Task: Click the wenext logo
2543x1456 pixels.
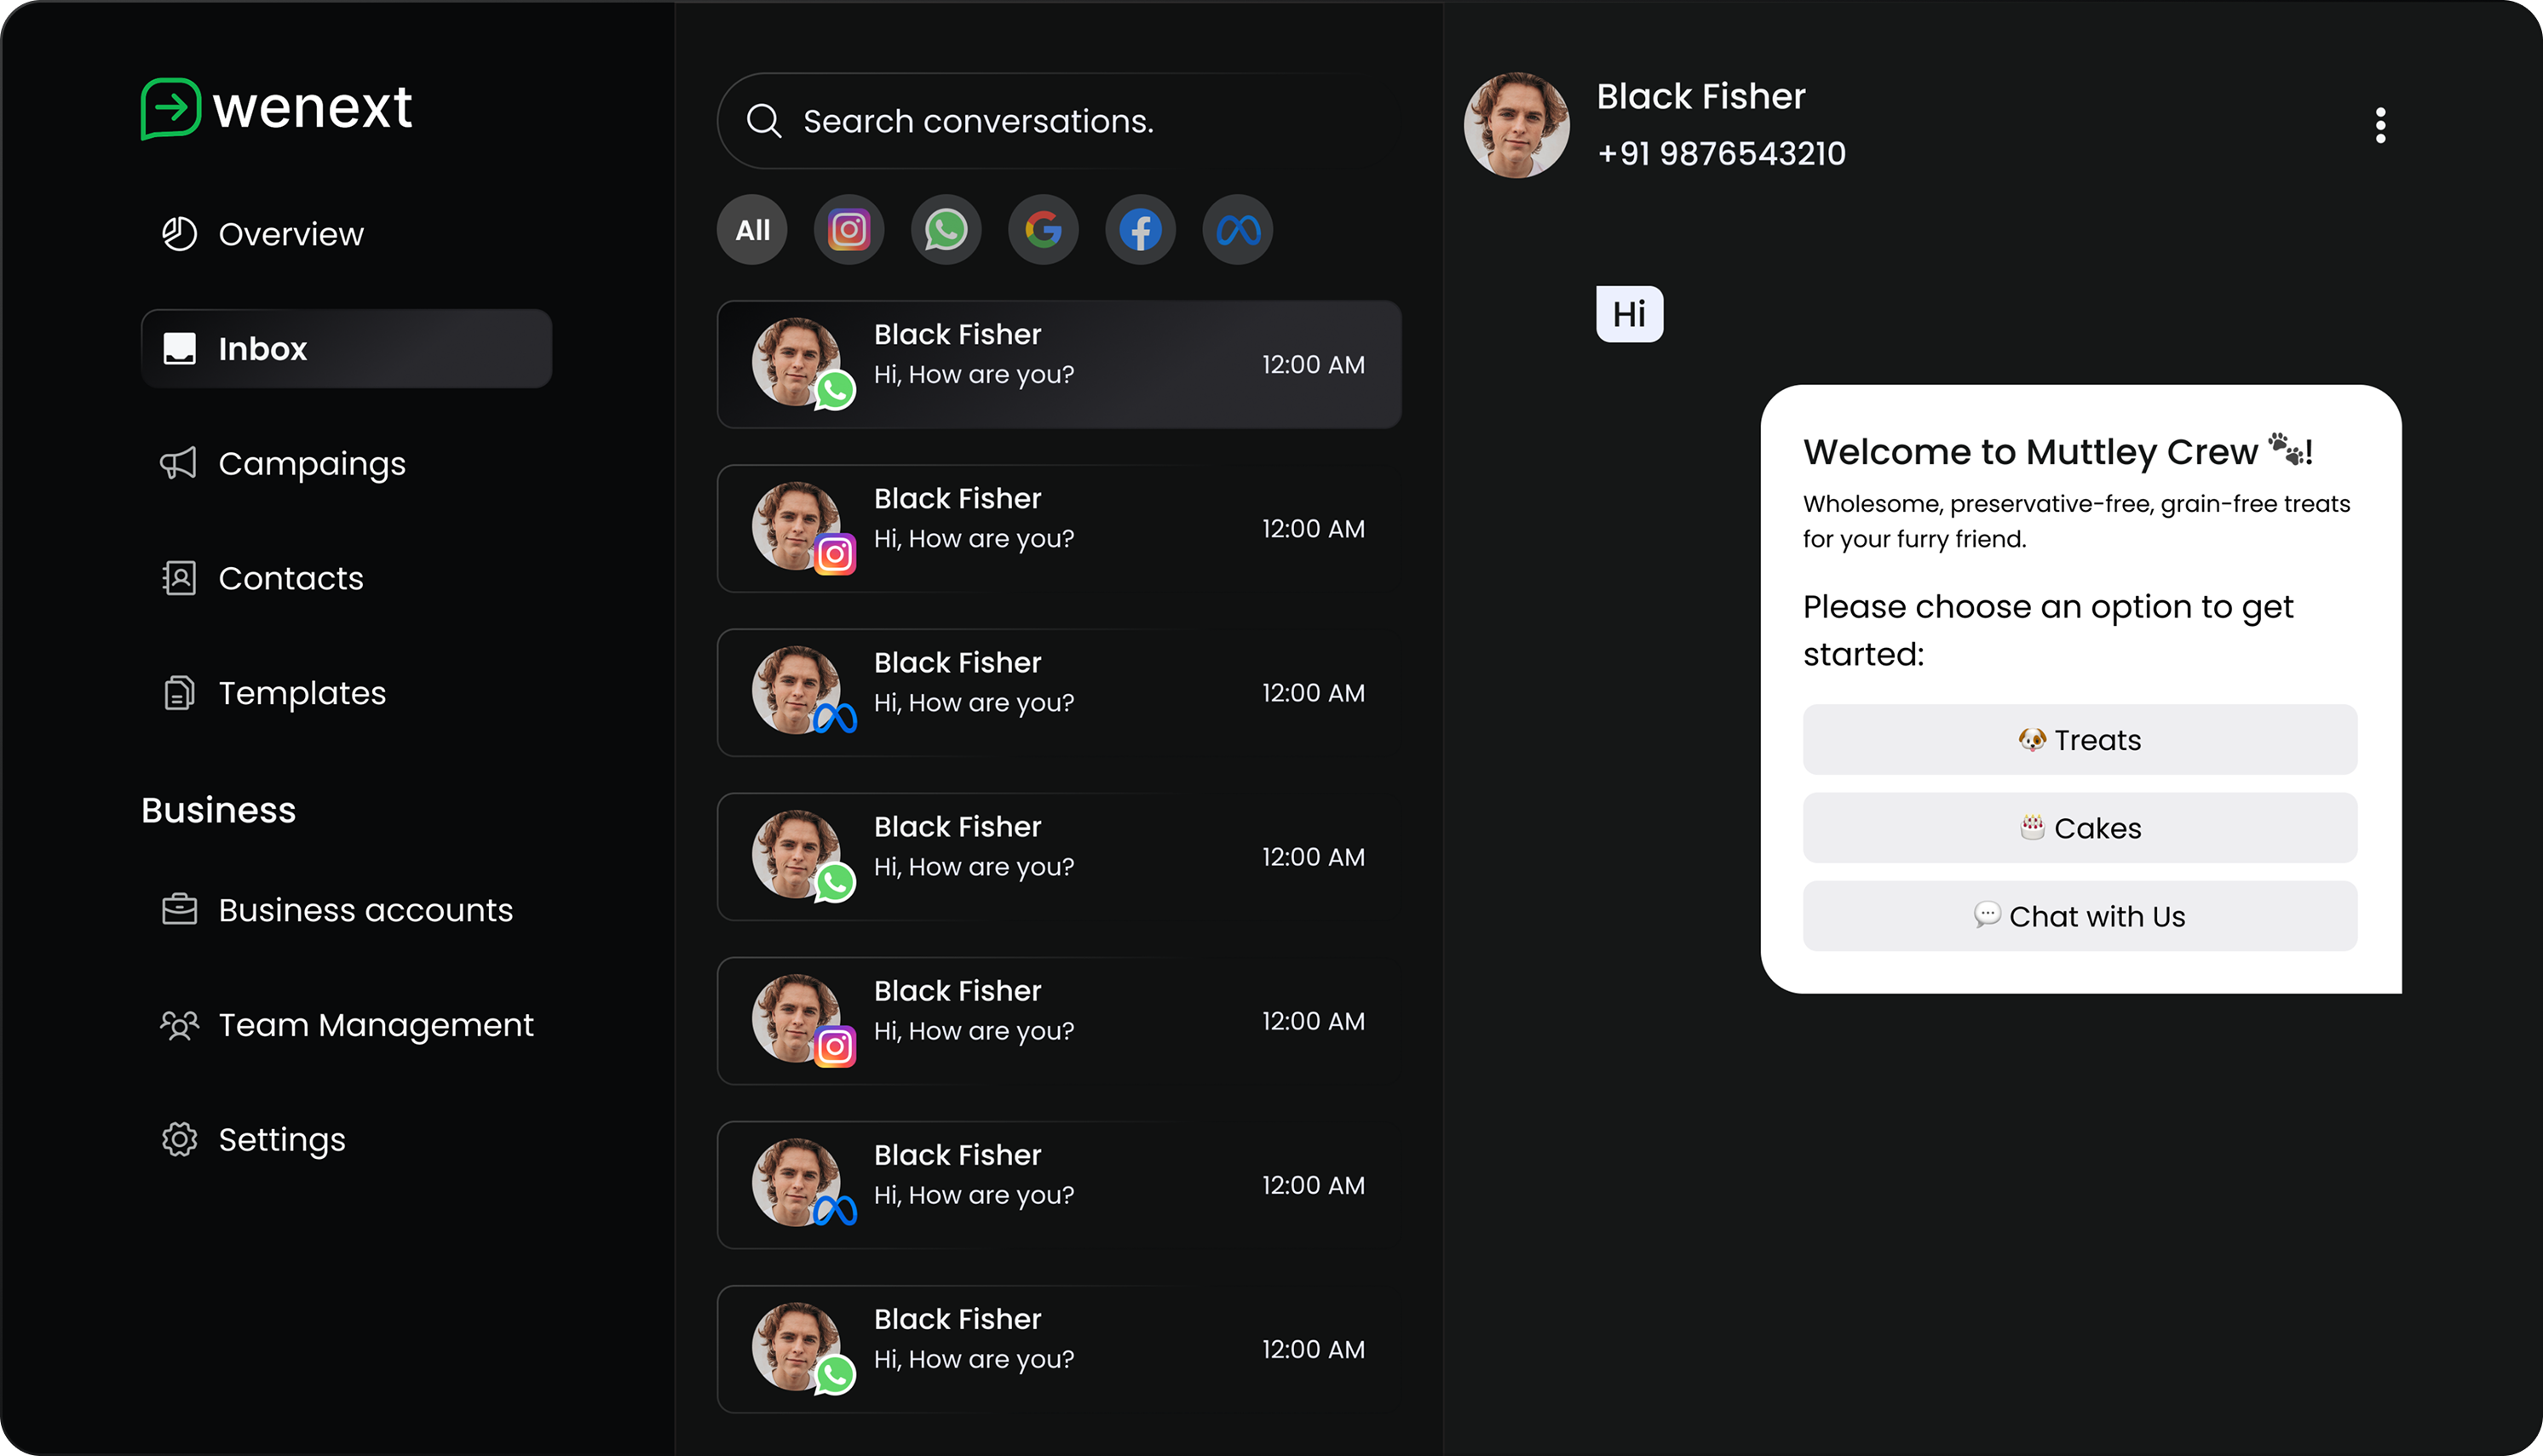Action: pyautogui.click(x=277, y=108)
